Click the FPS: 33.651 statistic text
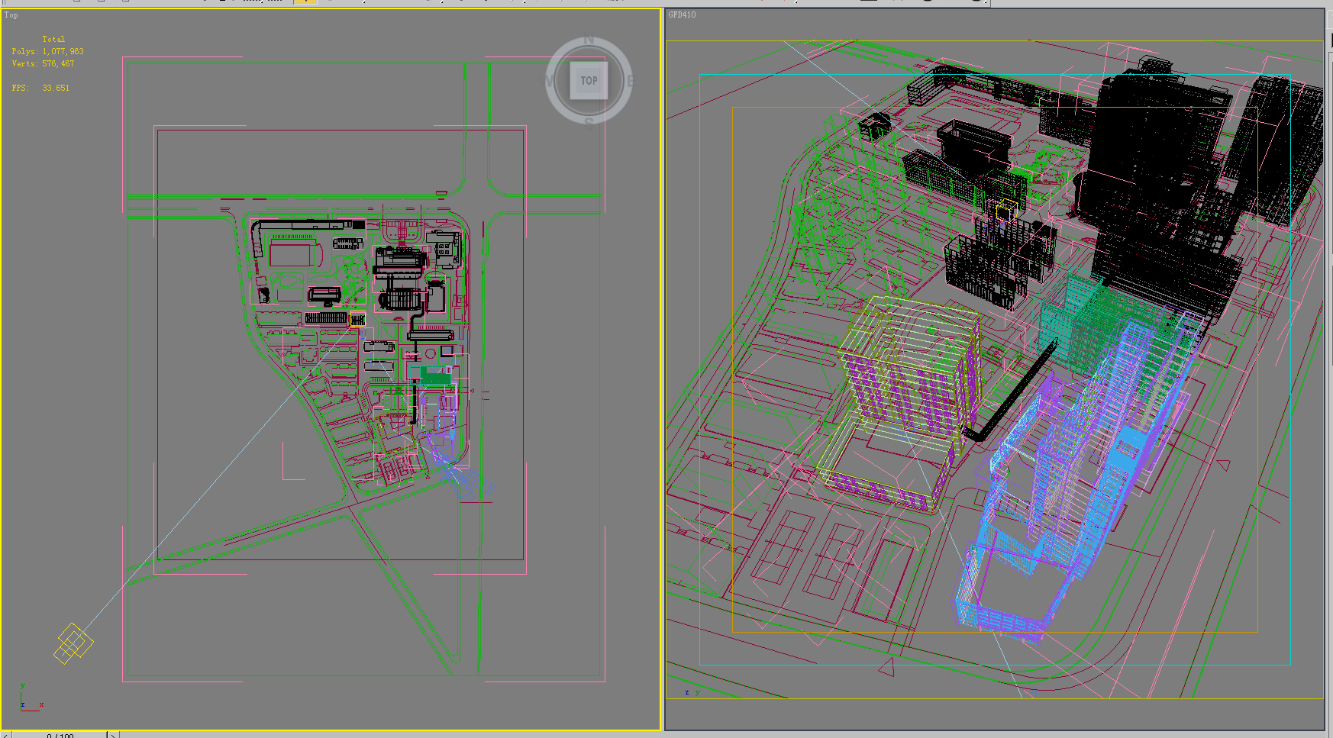The height and width of the screenshot is (738, 1333). coord(40,88)
